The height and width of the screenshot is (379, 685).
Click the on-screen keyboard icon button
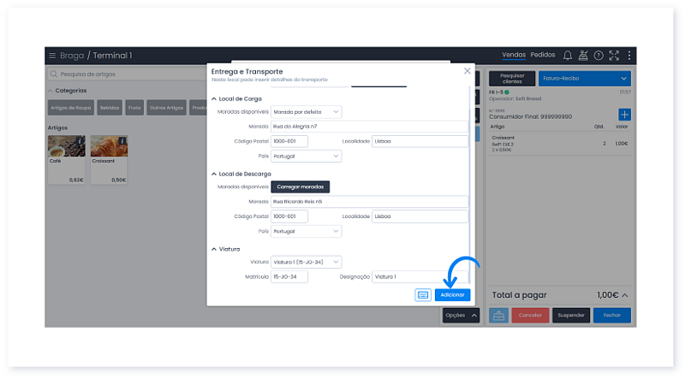tap(422, 294)
